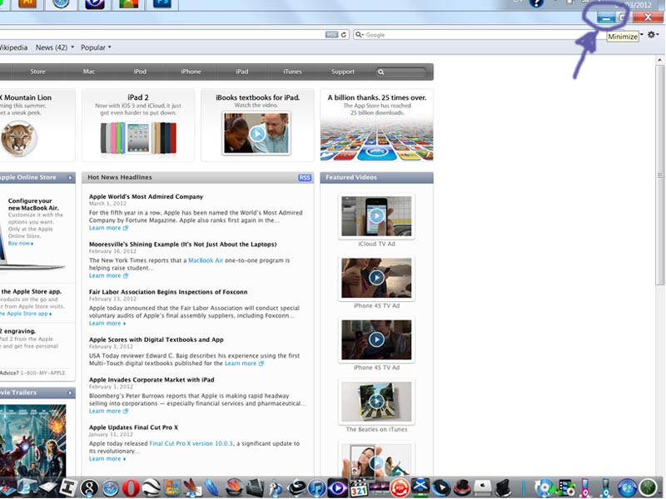Viewport: 666px width, 499px height.
Task: Play The Beatles on iTunes video
Action: (x=376, y=402)
